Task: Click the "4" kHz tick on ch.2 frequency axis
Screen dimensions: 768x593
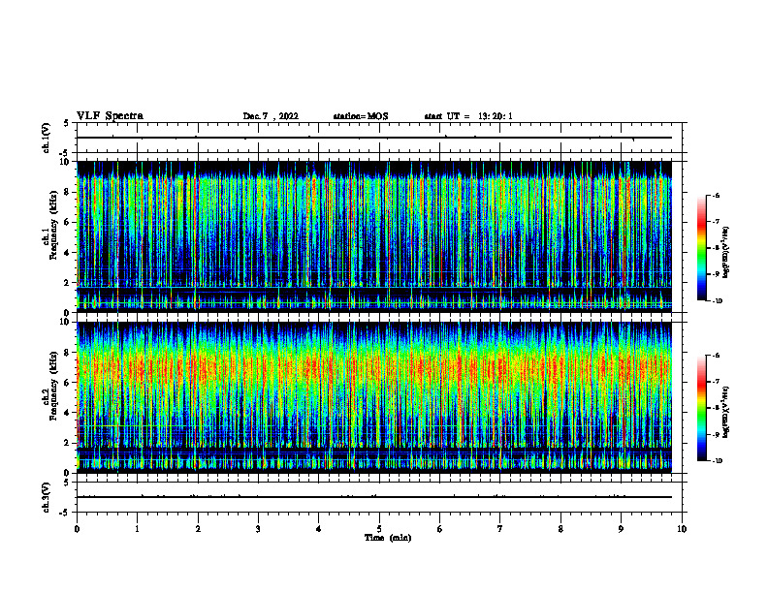Action: click(68, 413)
